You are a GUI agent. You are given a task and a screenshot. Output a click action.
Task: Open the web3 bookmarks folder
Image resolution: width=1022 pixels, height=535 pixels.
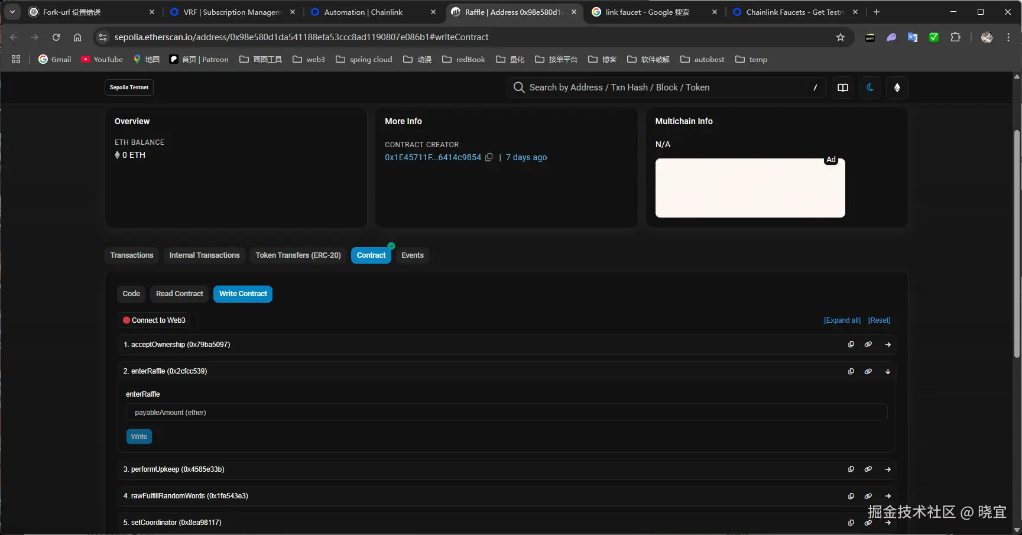[309, 59]
